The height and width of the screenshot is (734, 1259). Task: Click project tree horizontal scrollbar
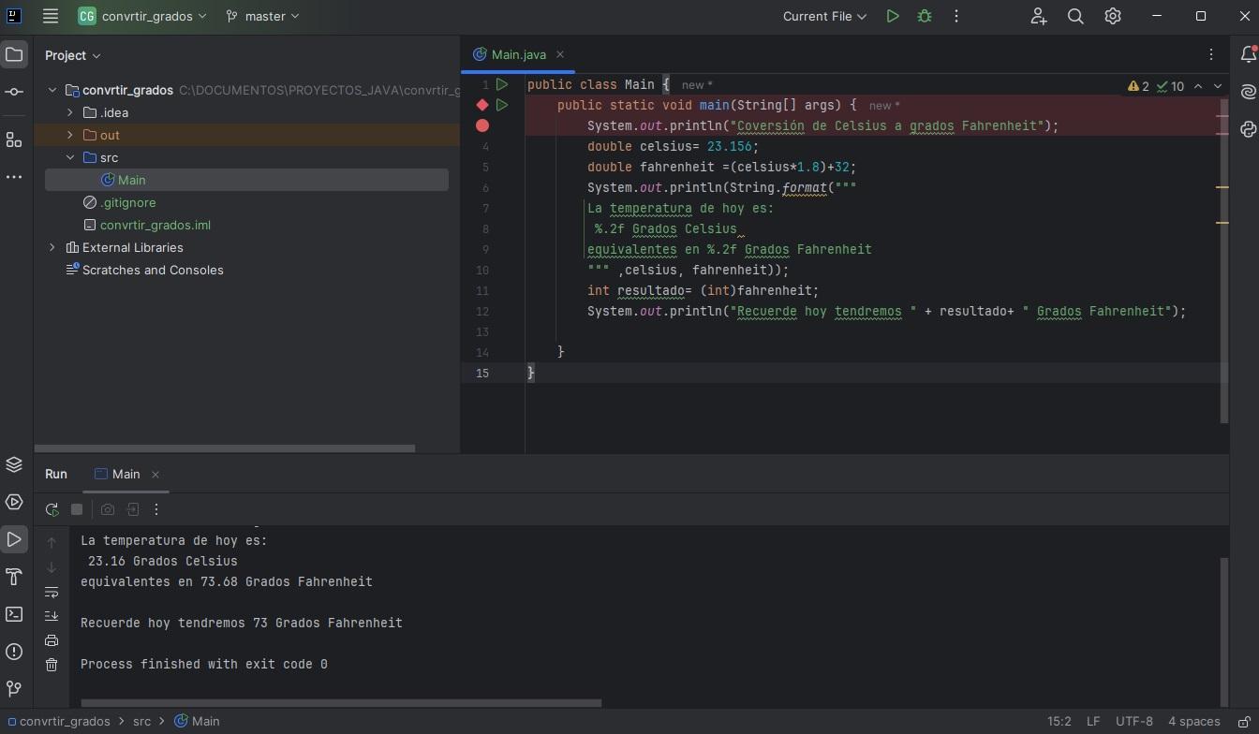pyautogui.click(x=225, y=448)
